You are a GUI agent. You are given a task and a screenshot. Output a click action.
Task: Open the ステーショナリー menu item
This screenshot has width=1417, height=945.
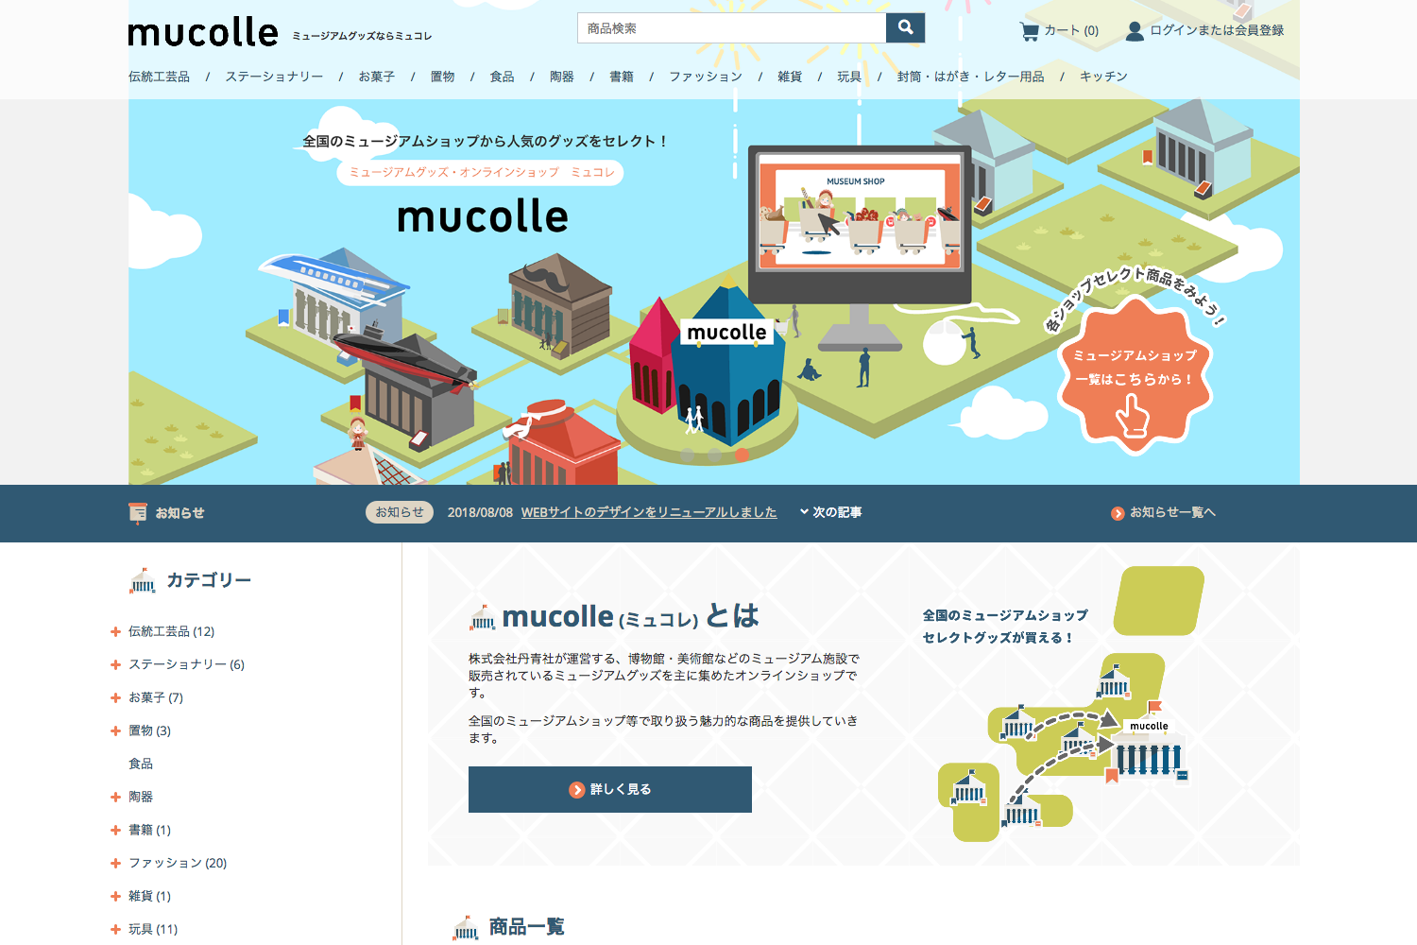pos(274,77)
